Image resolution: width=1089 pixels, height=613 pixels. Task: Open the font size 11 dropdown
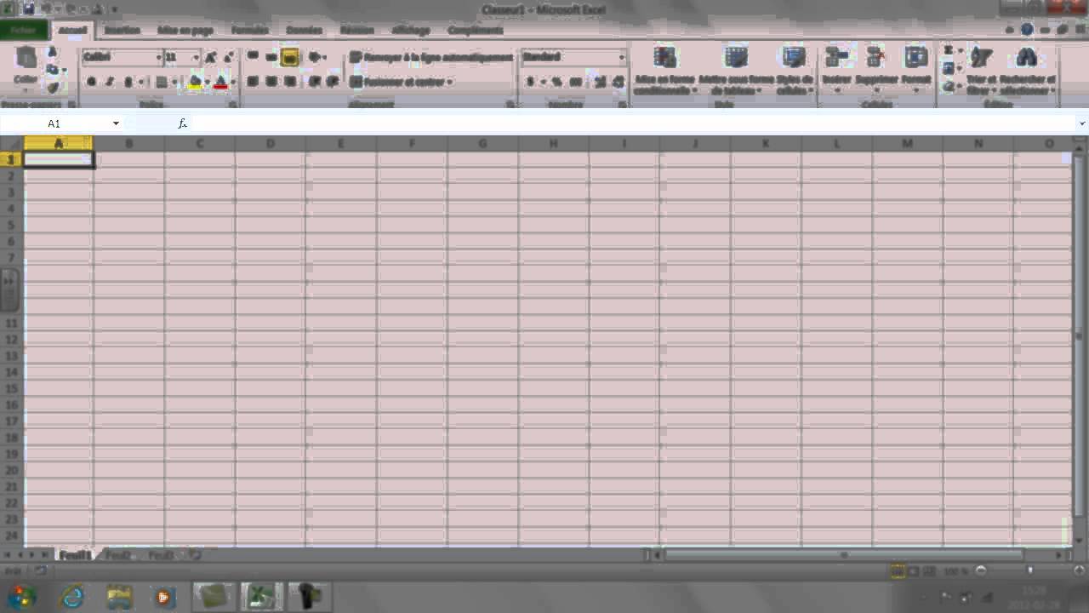[196, 57]
